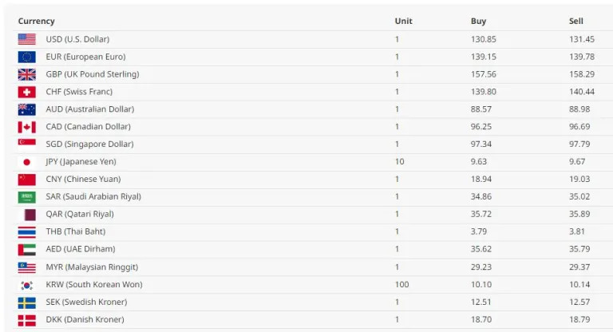The width and height of the screenshot is (613, 332).
Task: Select the Saudi Arabian flag icon
Action: click(26, 197)
